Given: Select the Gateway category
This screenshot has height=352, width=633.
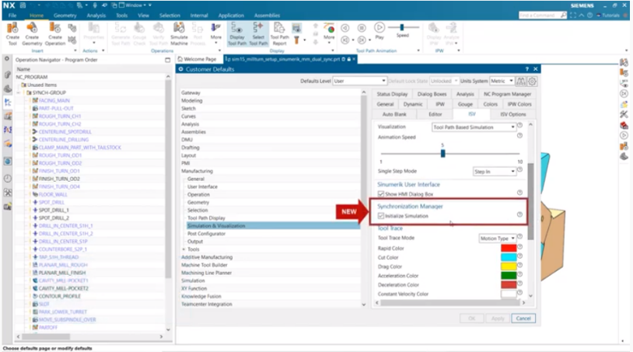Looking at the screenshot, I should pyautogui.click(x=191, y=92).
